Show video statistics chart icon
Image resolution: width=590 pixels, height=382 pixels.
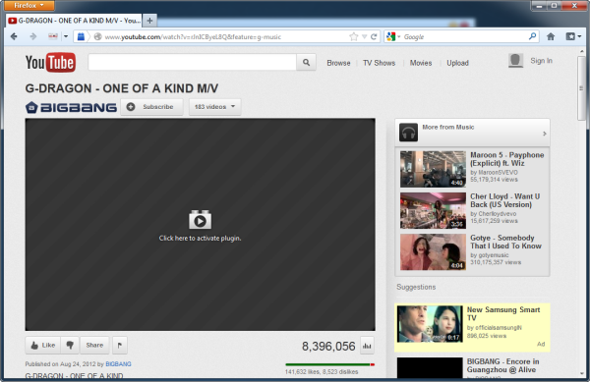(x=367, y=346)
